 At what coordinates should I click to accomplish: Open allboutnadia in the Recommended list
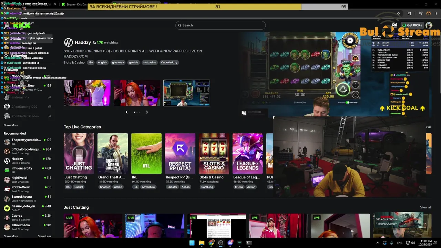28,227
